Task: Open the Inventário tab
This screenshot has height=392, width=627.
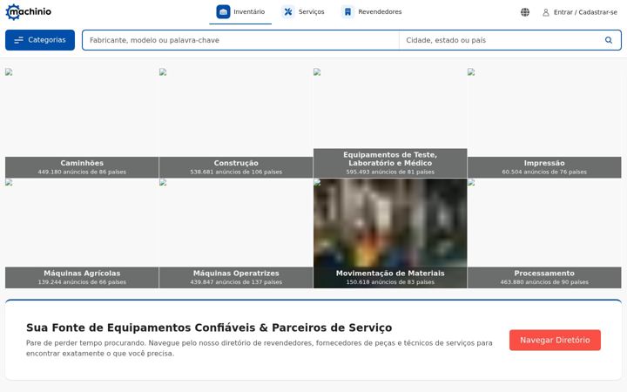Action: [x=240, y=12]
